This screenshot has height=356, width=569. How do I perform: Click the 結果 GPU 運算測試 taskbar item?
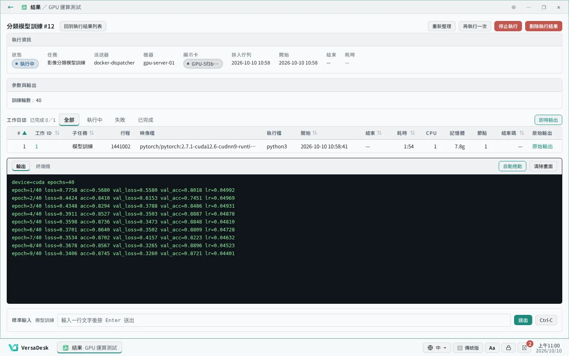coord(90,348)
